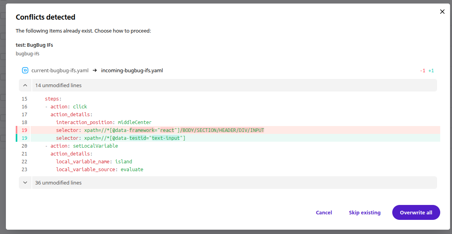
Task: Click the added line with data-testid selector
Action: 228,138
